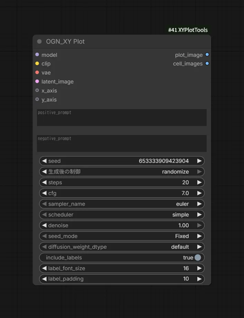Decrease steps with left arrow
Viewport: 244px width, 318px height.
(44, 182)
